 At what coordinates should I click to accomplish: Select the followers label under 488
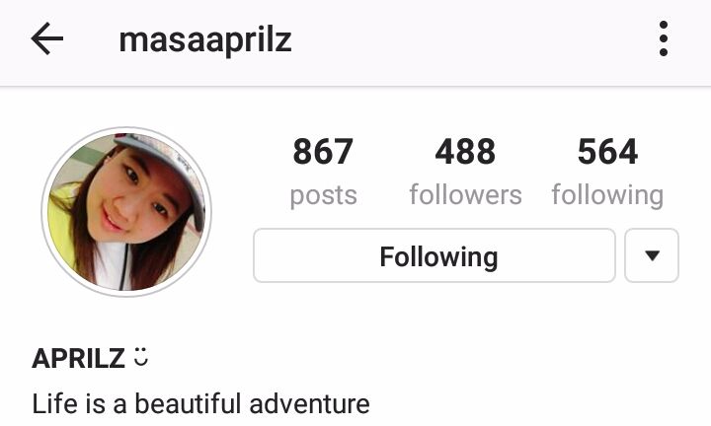tap(466, 194)
